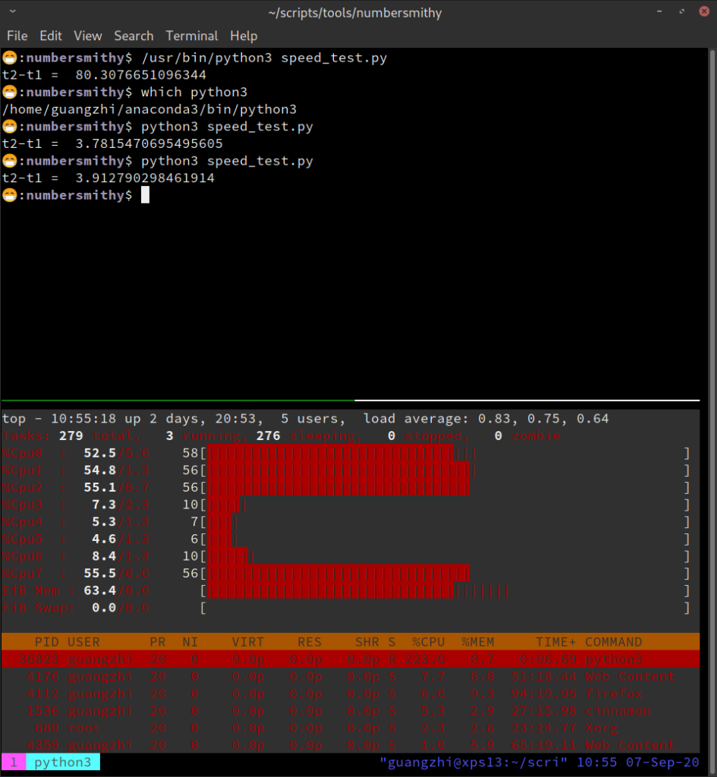The width and height of the screenshot is (717, 777).
Task: Click the firefox process row
Action: point(351,694)
